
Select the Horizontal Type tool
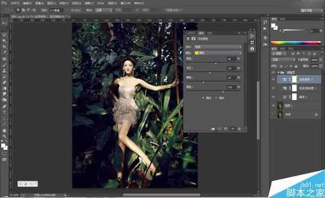4,113
